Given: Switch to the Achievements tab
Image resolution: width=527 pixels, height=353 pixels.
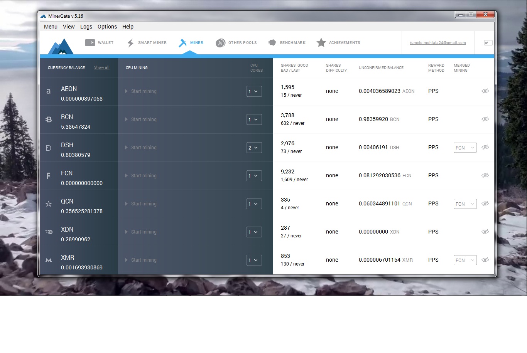Looking at the screenshot, I should [338, 43].
